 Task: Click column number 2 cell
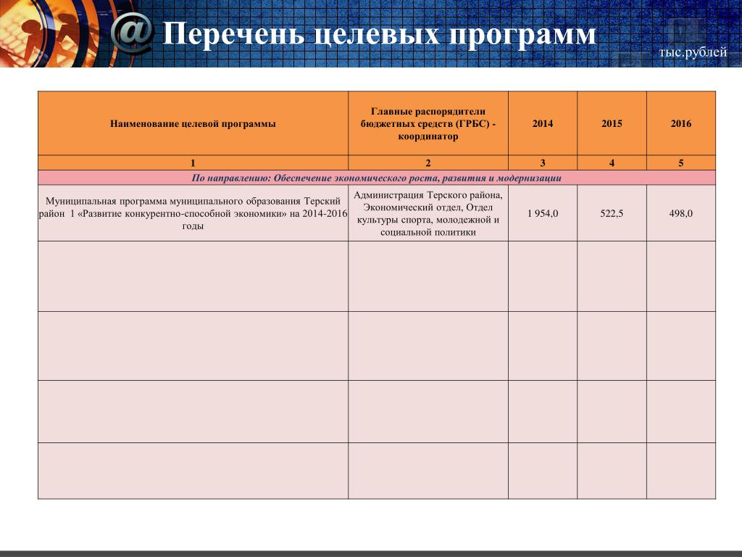(x=428, y=163)
